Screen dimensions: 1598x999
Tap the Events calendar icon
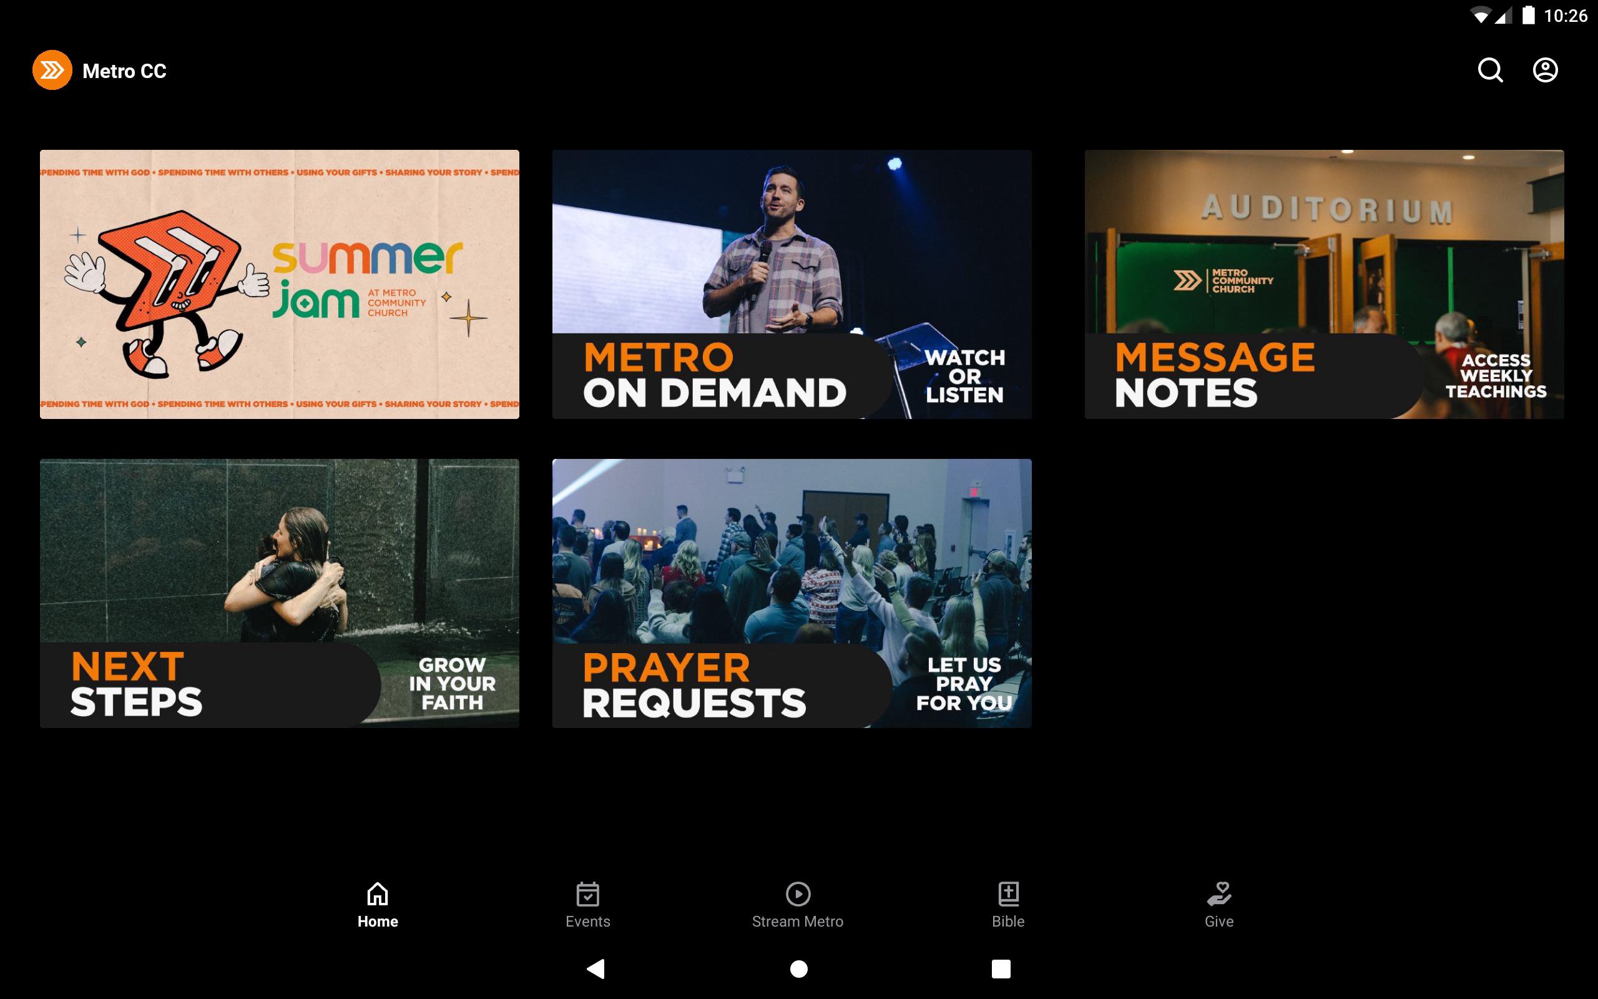coord(587,894)
